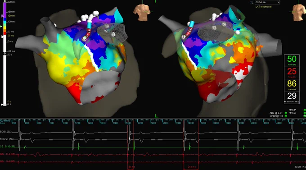Click the 2000 ms tick on waveform ruler

pos(128,123)
